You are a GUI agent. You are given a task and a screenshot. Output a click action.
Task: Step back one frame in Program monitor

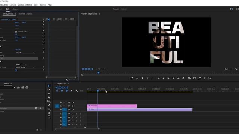click(164, 78)
